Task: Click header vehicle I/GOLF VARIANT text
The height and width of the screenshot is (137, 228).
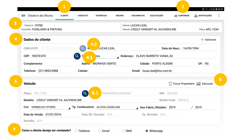Action: click(x=153, y=29)
